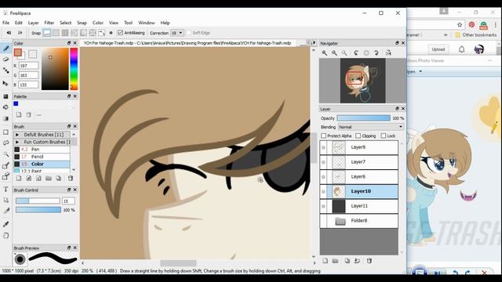Hide Layer6 via its visibility dot

tap(323, 177)
